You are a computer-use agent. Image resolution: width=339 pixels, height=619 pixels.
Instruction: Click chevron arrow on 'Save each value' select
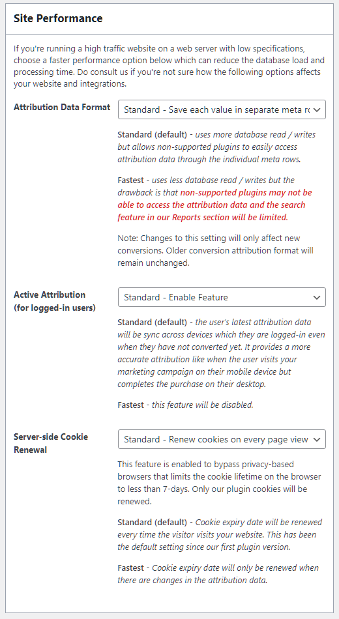pyautogui.click(x=316, y=110)
